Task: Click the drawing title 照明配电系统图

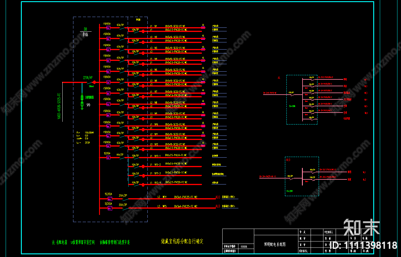Action: (275, 244)
